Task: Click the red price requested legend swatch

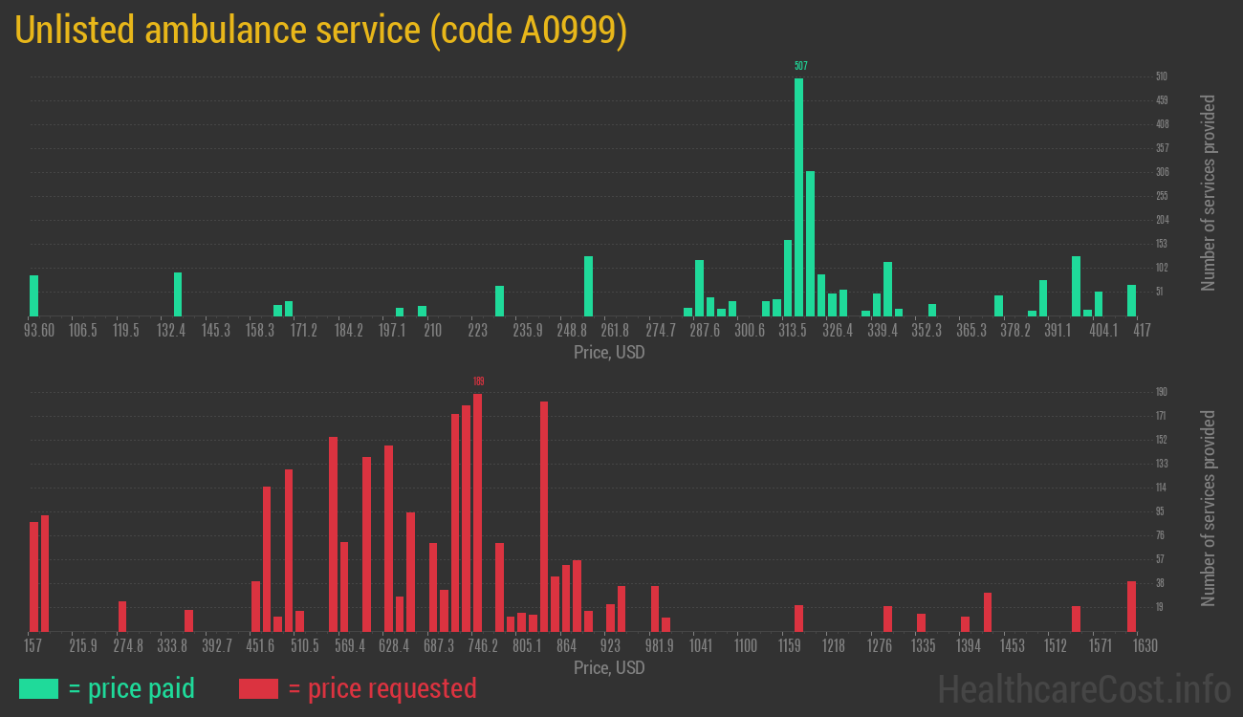Action: pyautogui.click(x=258, y=688)
